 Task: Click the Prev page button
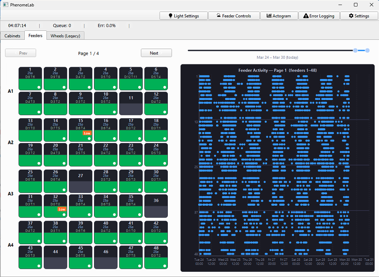tap(20, 53)
